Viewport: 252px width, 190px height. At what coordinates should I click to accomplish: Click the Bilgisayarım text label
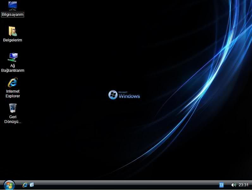[13, 15]
